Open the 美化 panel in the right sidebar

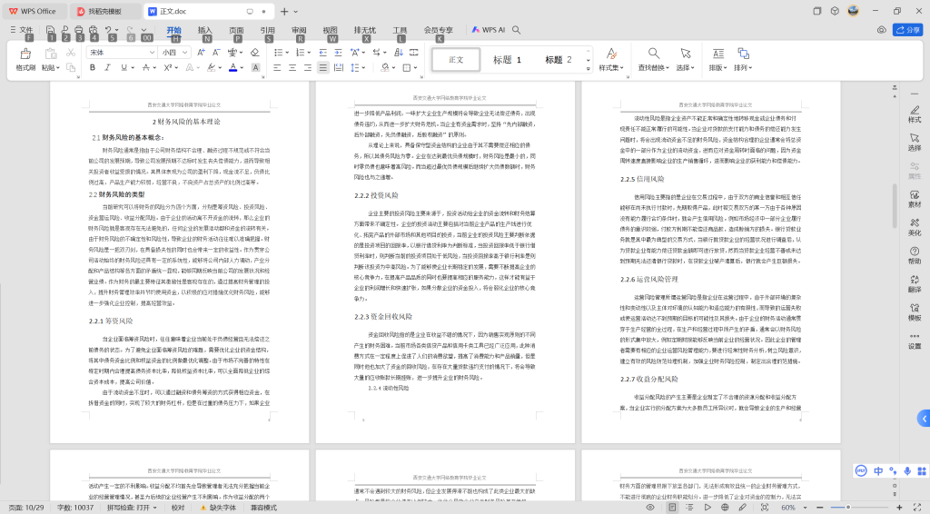915,228
